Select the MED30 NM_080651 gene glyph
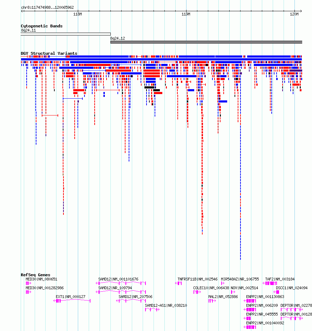 28,283
